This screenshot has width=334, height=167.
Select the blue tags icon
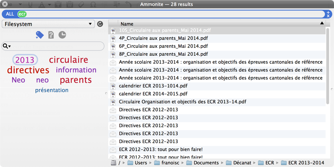coord(40,35)
